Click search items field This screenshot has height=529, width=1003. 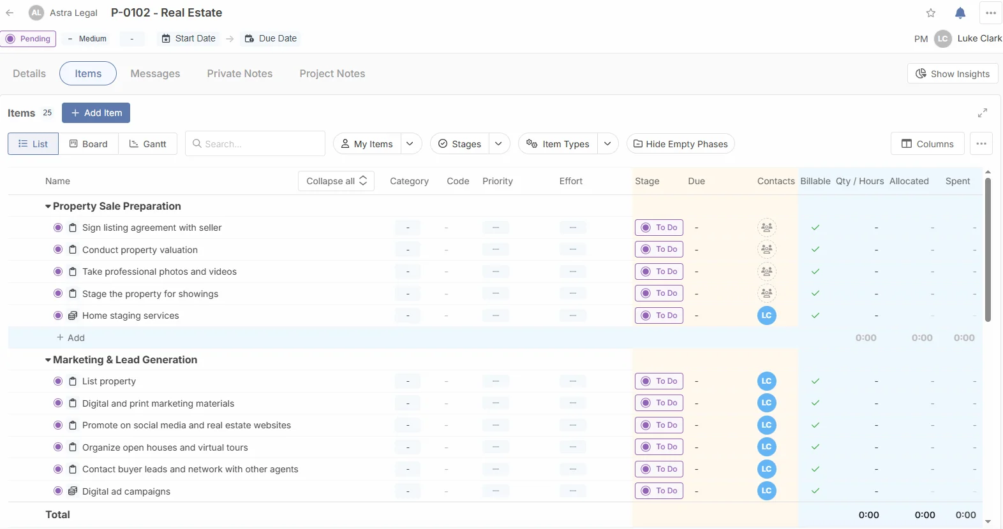pyautogui.click(x=255, y=144)
